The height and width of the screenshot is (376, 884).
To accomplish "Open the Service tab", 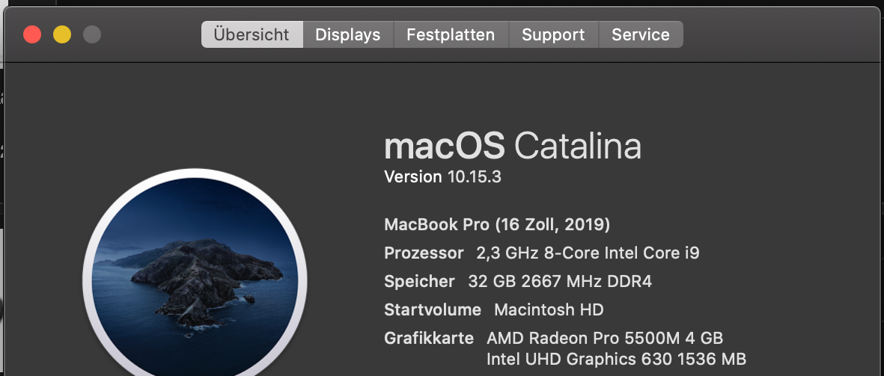I will [x=640, y=34].
